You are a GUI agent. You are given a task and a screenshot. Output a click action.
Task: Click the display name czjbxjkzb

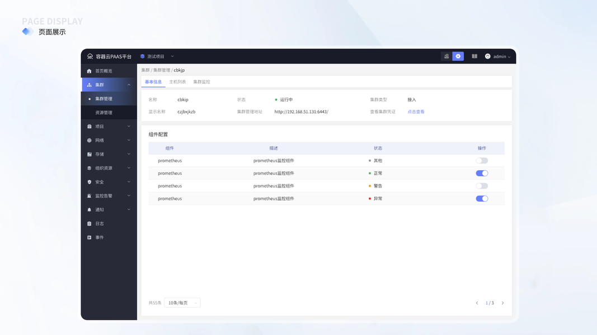click(x=186, y=112)
